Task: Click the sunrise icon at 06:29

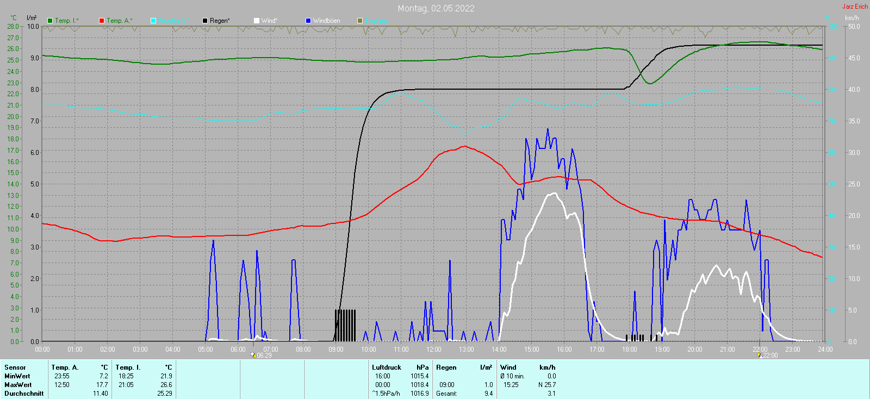Action: (x=253, y=355)
